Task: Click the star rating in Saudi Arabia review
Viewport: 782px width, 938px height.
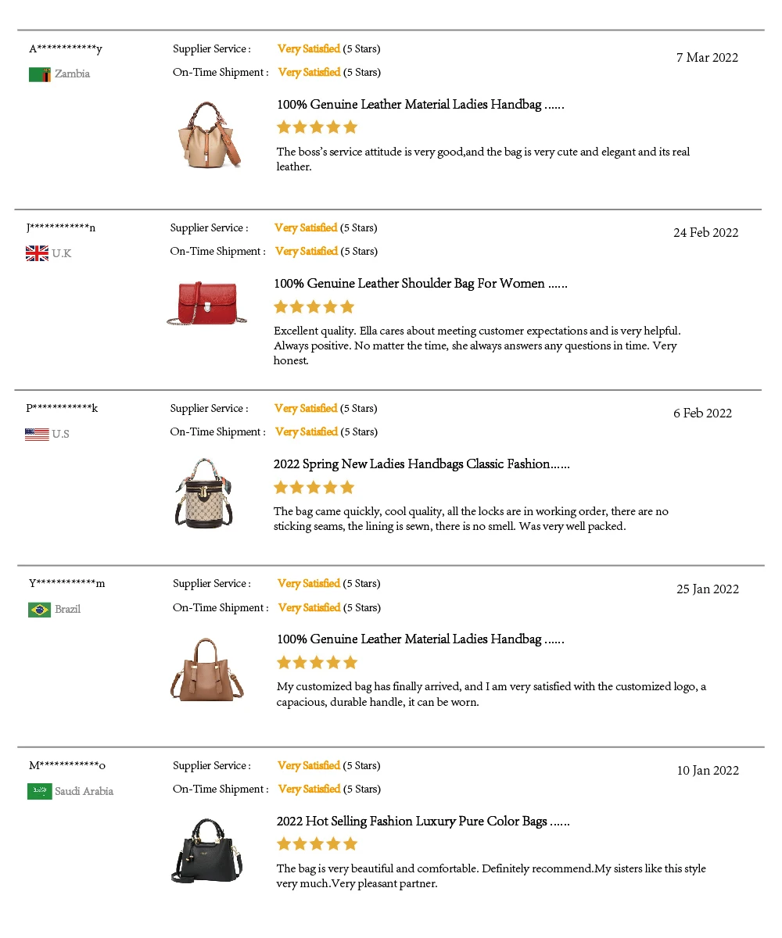Action: (317, 843)
